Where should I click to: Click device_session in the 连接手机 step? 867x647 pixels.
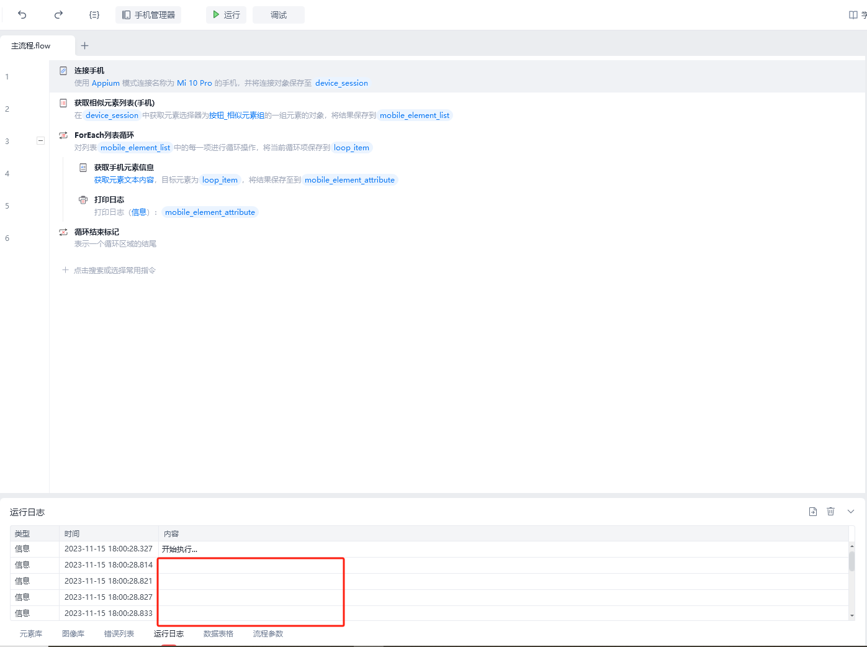[341, 83]
